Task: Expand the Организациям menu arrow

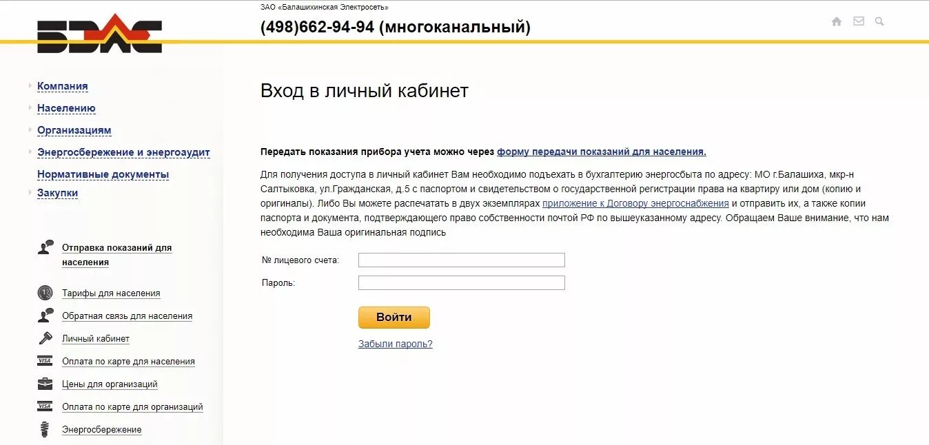Action: coord(30,130)
